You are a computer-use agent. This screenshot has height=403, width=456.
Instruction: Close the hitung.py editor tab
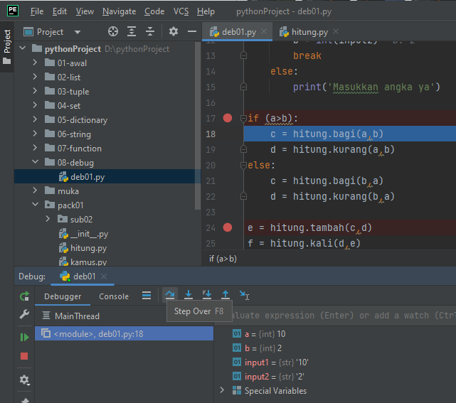[x=336, y=31]
